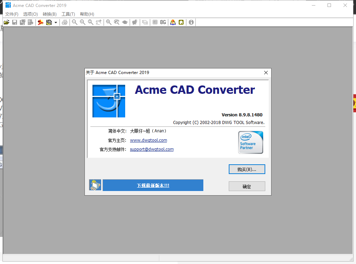Screen dimensions: 356x264
Task: Click the Acme CAD Converter blue logo
Action: (109, 101)
